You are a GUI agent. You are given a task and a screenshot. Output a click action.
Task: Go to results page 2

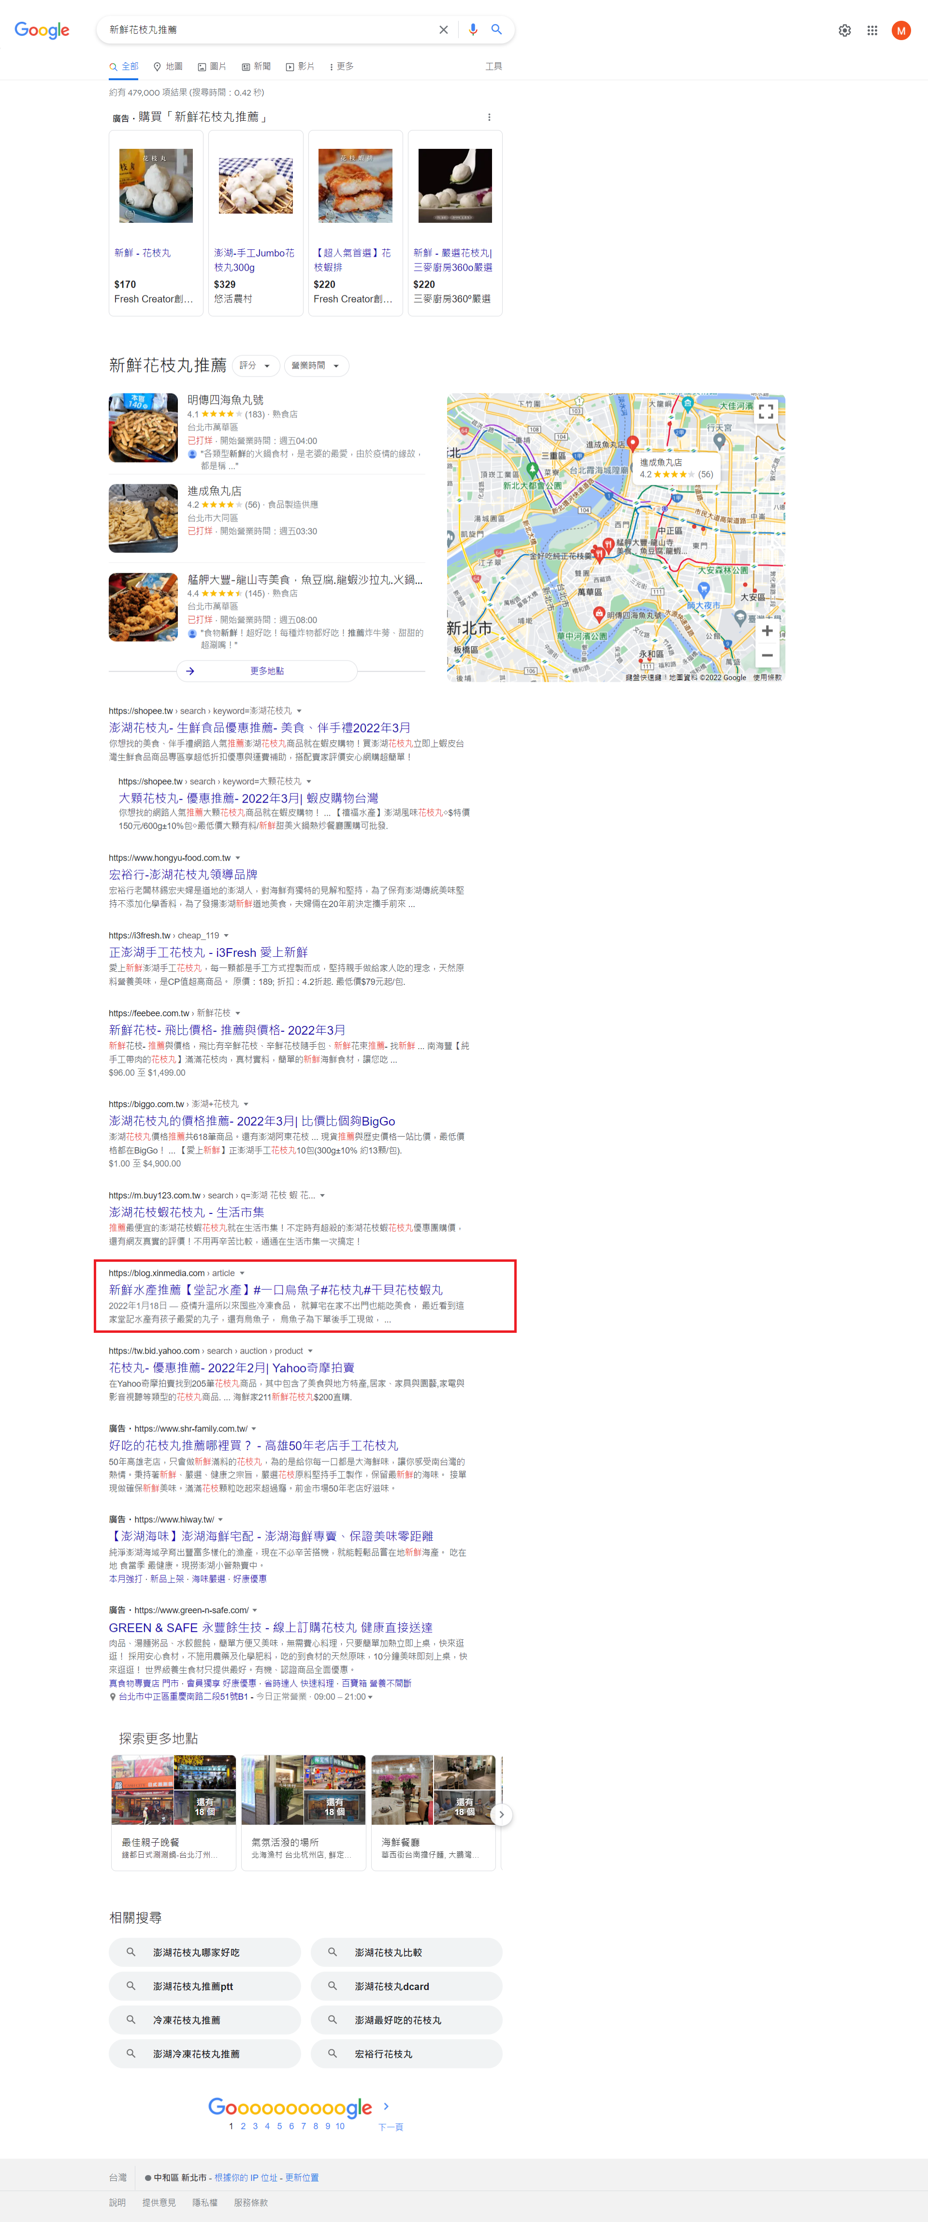point(243,2126)
